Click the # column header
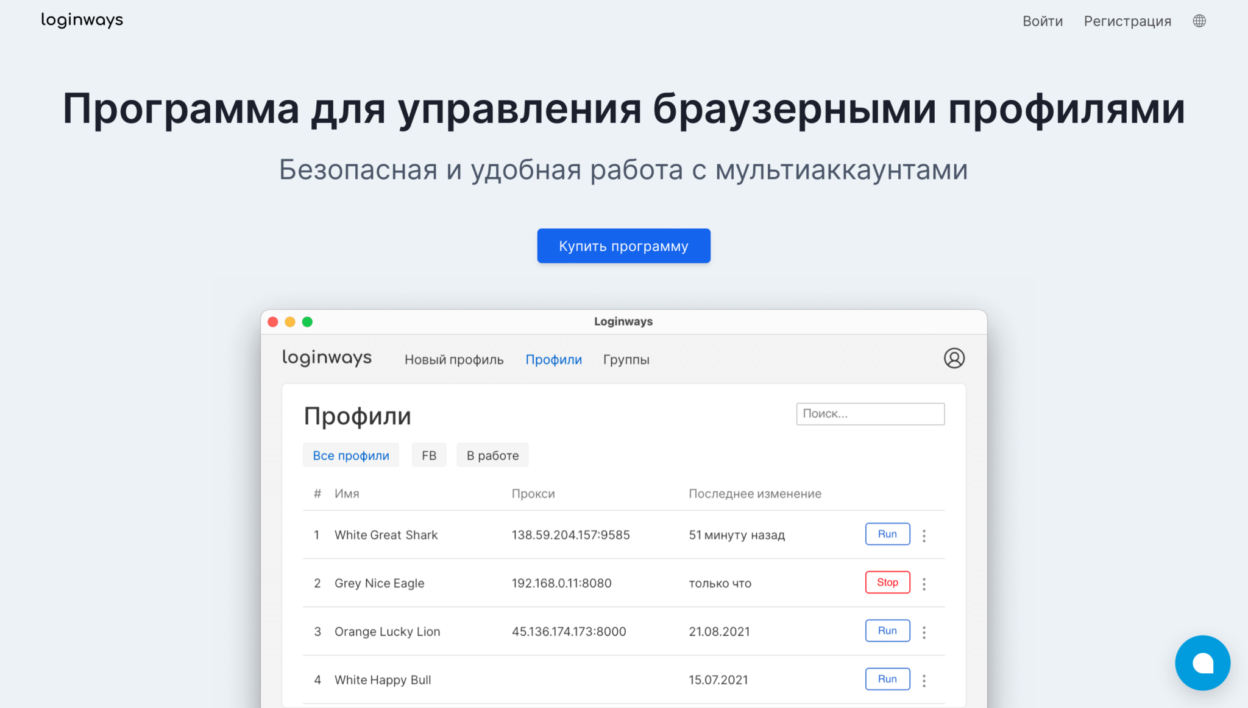The image size is (1248, 708). (317, 494)
